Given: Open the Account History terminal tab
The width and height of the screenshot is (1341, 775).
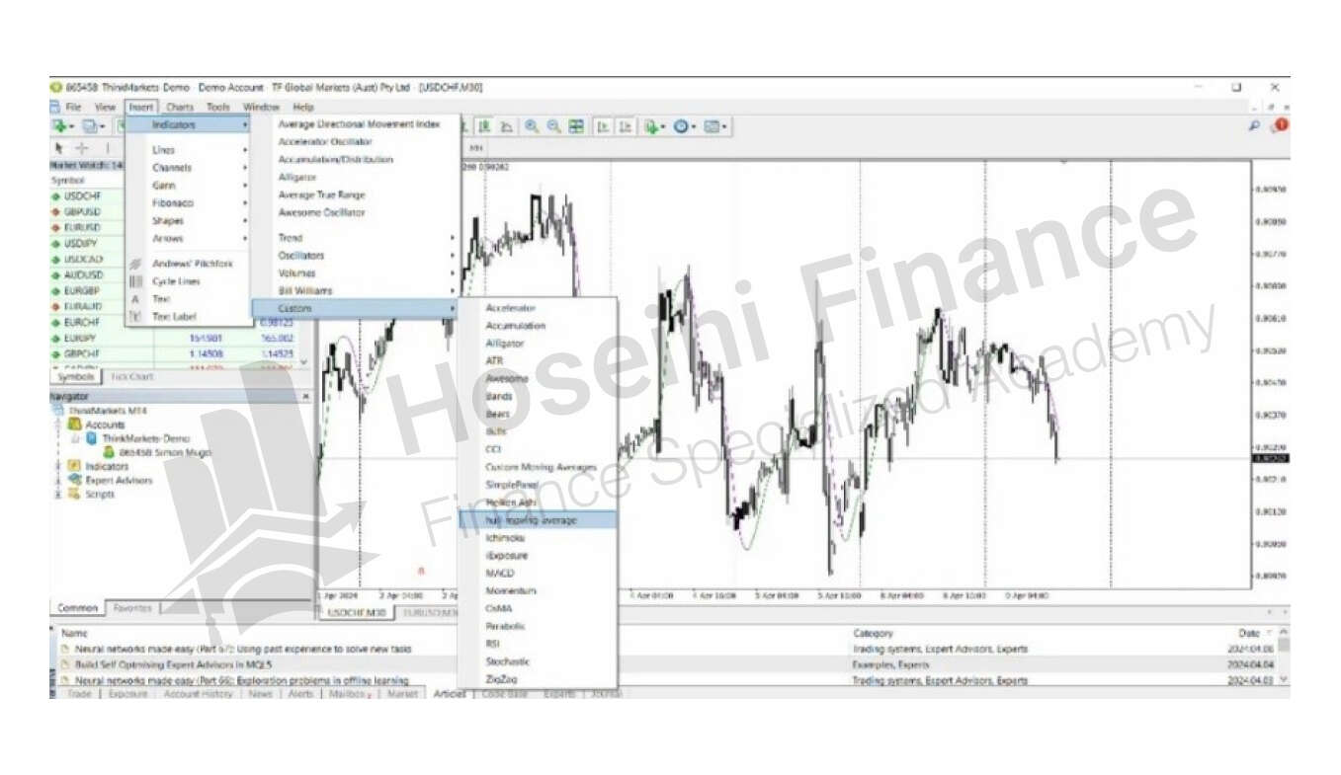Looking at the screenshot, I should pyautogui.click(x=198, y=694).
